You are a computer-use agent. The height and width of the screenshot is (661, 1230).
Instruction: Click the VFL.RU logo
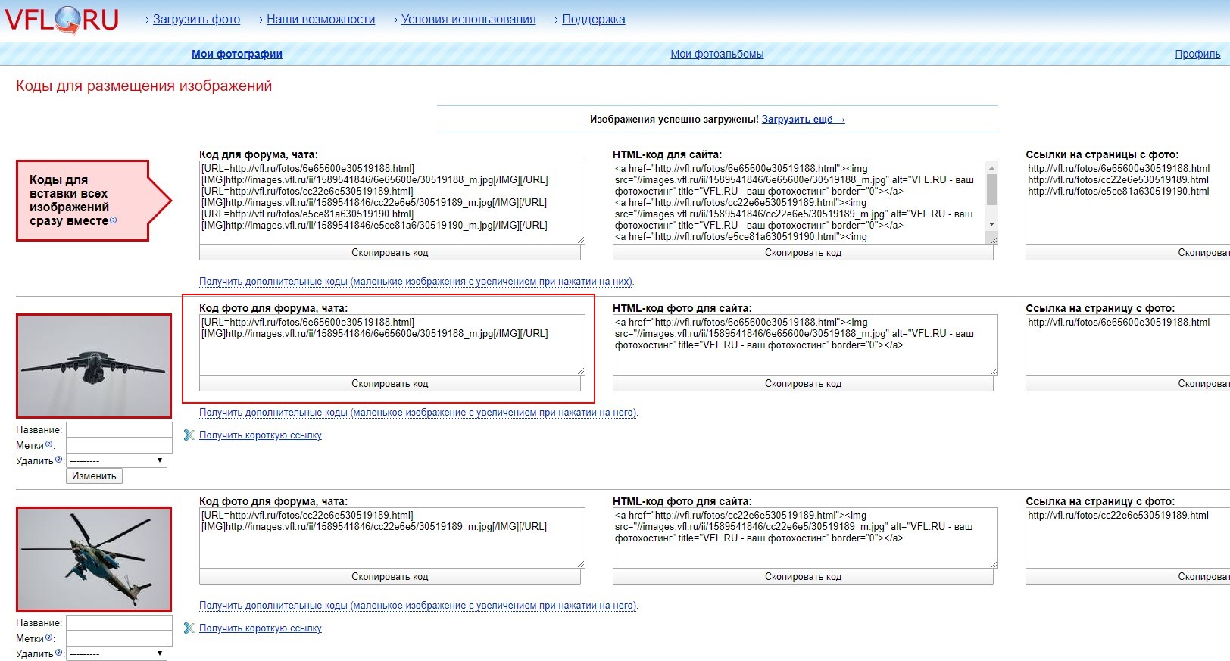tap(62, 20)
